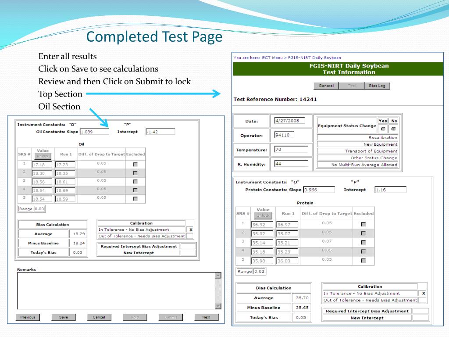Click Remarks scrollbar up arrow
The width and height of the screenshot is (449, 337).
coord(218,276)
